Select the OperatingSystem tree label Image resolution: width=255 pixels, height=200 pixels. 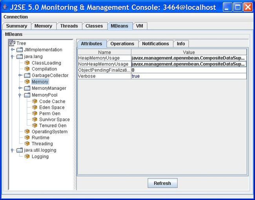point(49,131)
